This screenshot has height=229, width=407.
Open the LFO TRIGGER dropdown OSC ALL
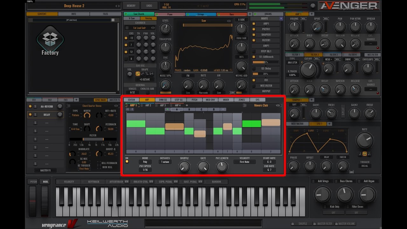[365, 166]
